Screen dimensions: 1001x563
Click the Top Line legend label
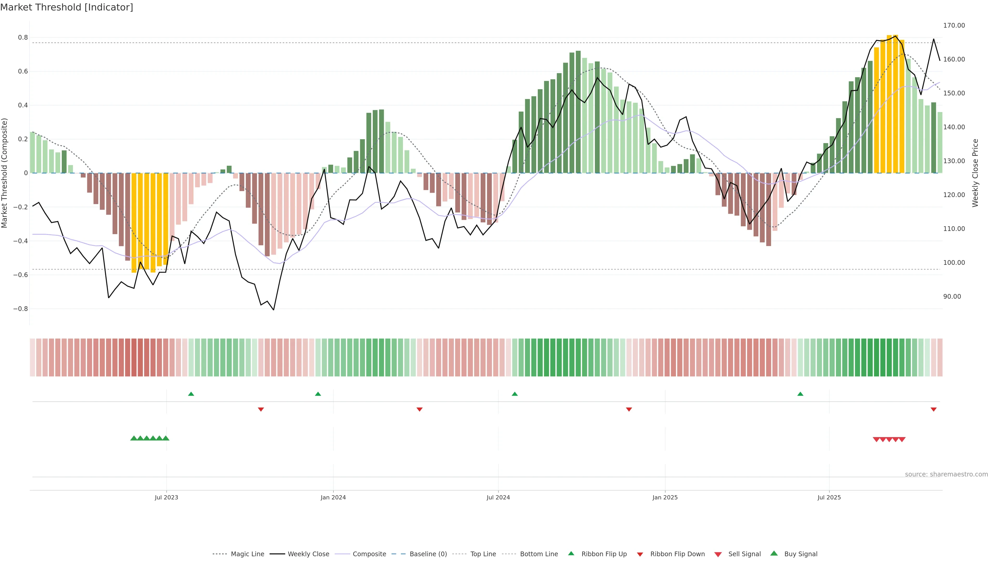tap(483, 554)
